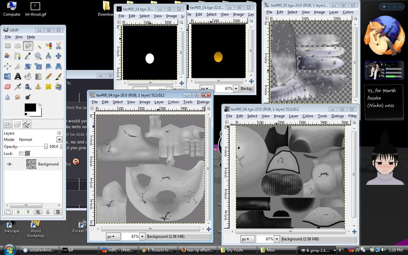Open 67% zoom dropdown in tex#00_04.tga-20.0 window

tap(142, 237)
